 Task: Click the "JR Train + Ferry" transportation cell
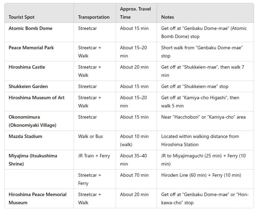(x=94, y=156)
